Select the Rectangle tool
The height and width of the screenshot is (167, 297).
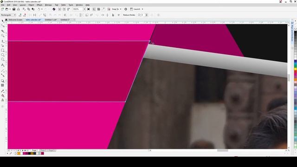coord(3,51)
